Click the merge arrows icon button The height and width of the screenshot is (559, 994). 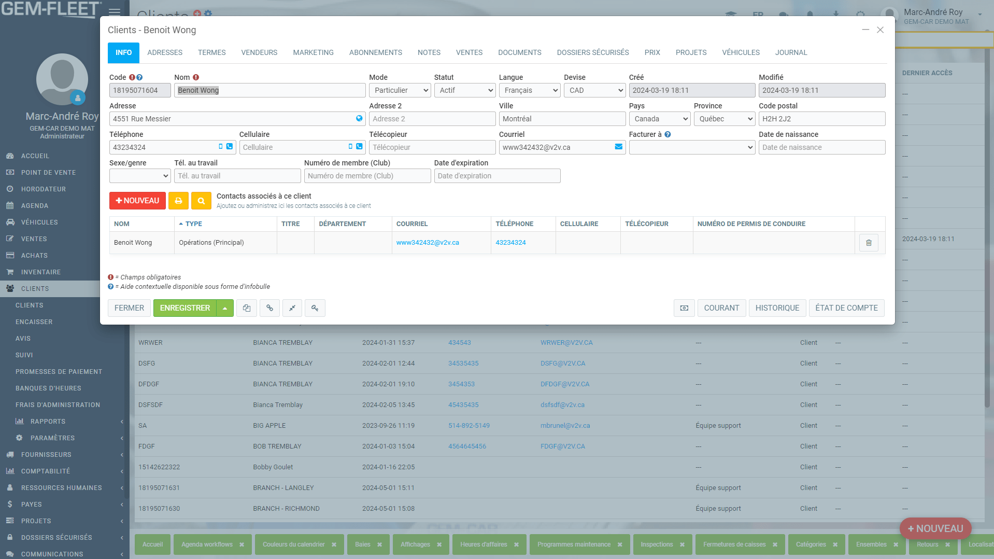pos(292,308)
